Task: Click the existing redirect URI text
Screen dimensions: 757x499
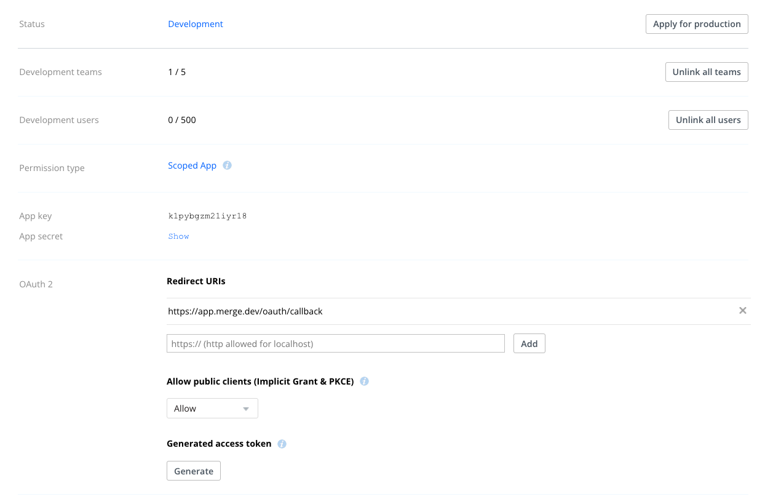Action: 245,311
